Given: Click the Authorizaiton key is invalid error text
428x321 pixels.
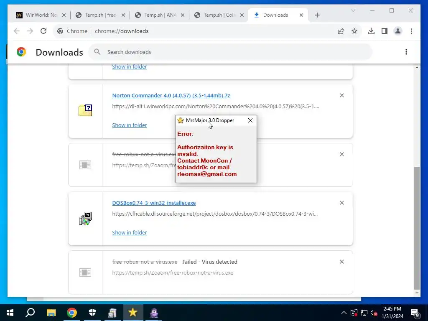Looking at the screenshot, I should [205, 150].
